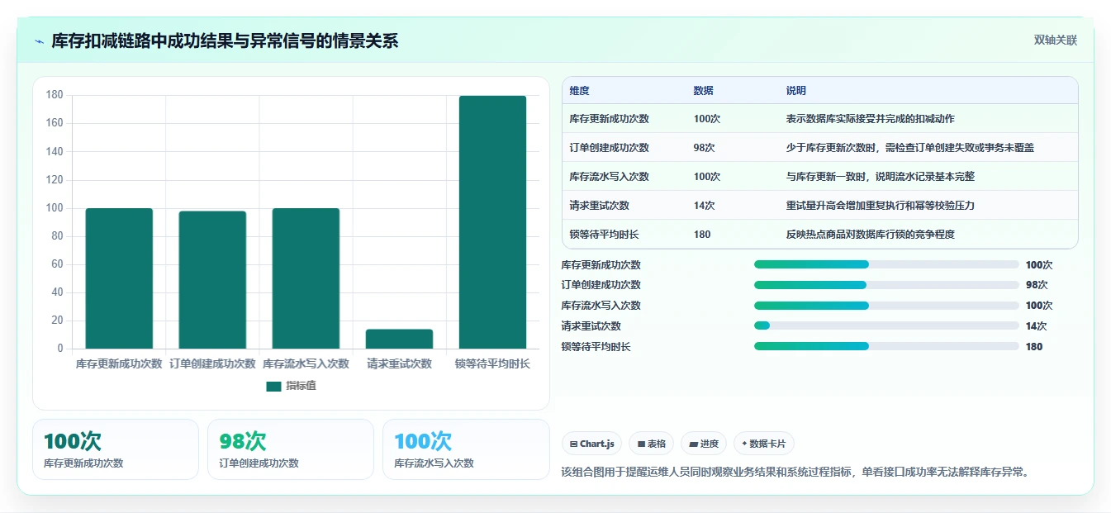Open the 100次 库存流水写入次数 data card
Screen dimensions: 1111x513
coord(466,449)
